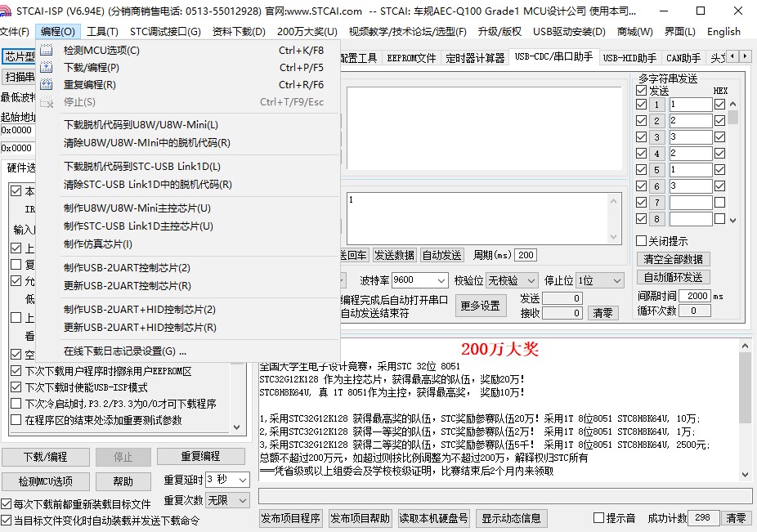Open the 校验位 无校验 dropdown
This screenshot has width=757, height=532.
(511, 280)
